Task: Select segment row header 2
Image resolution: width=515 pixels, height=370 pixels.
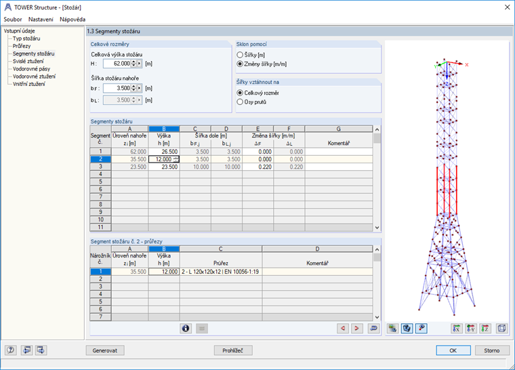Action: (x=100, y=159)
